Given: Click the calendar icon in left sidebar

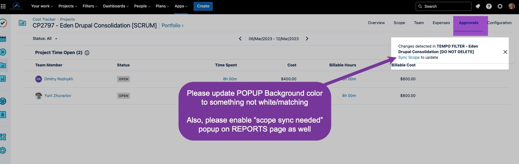Looking at the screenshot, I should [x=3, y=39].
